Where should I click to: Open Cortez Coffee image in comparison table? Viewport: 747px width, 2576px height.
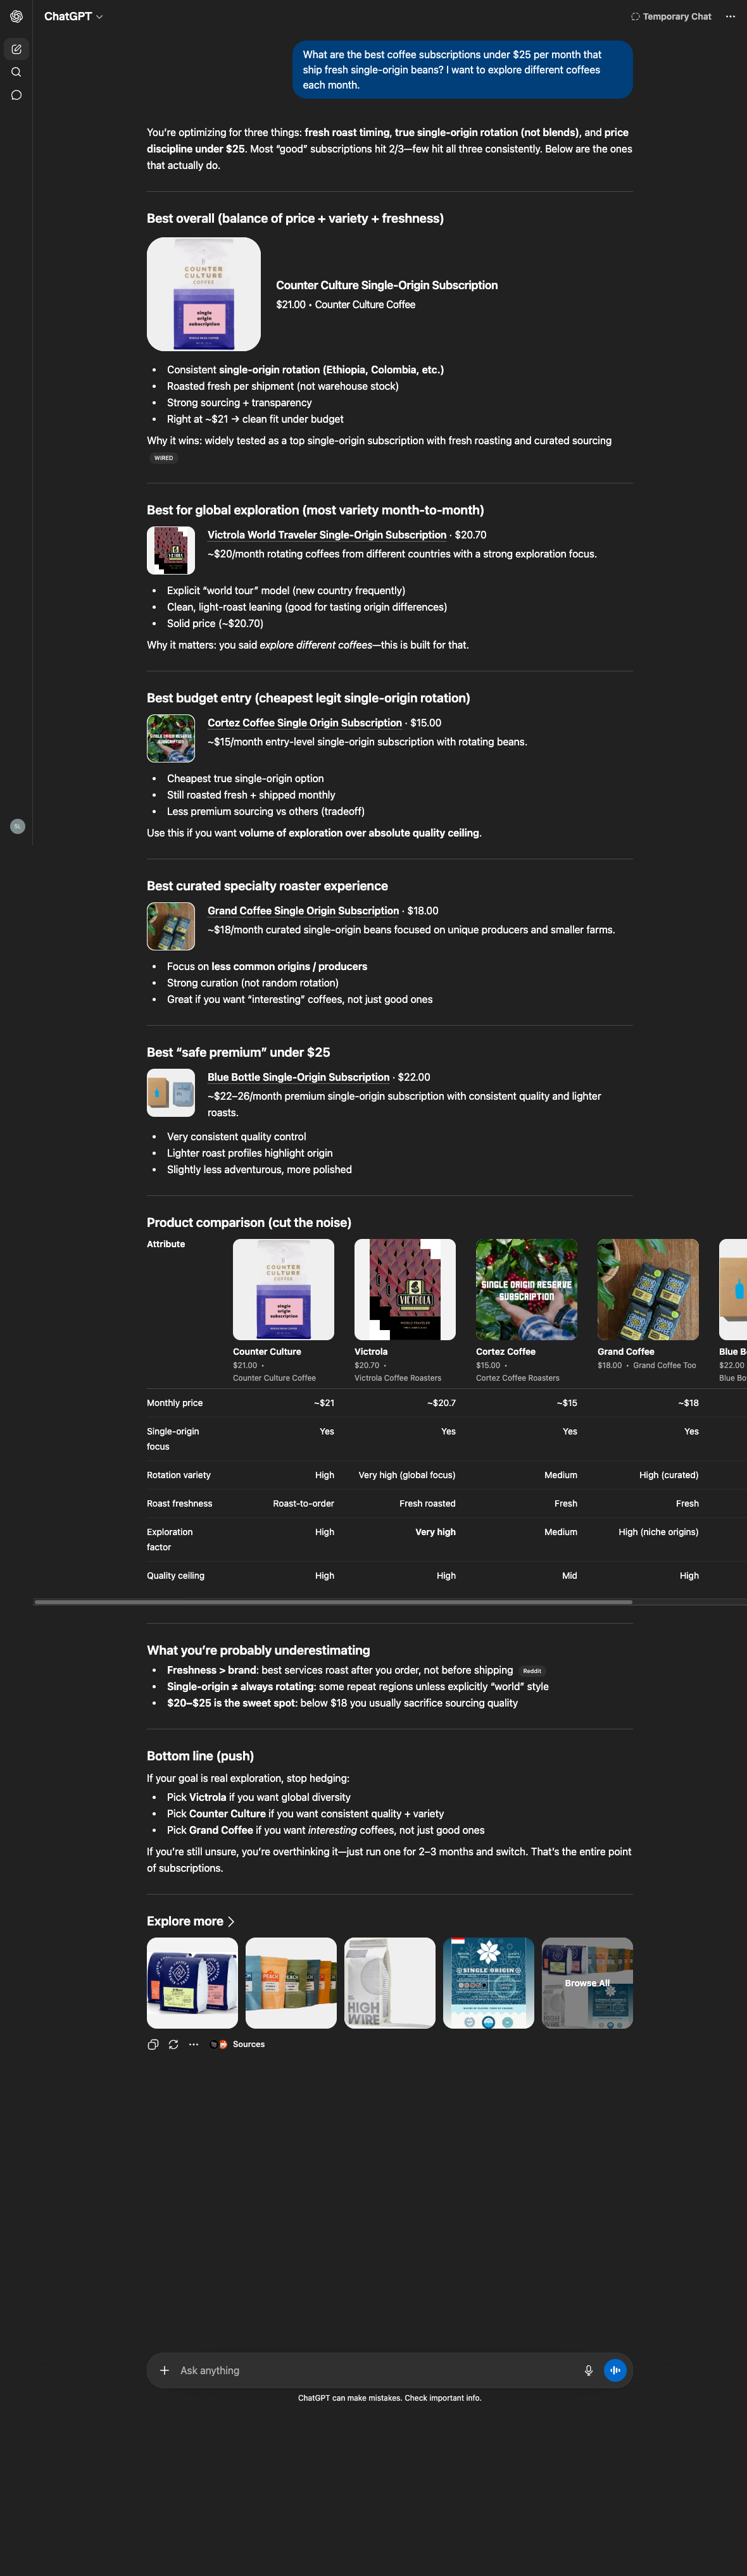click(x=527, y=1289)
